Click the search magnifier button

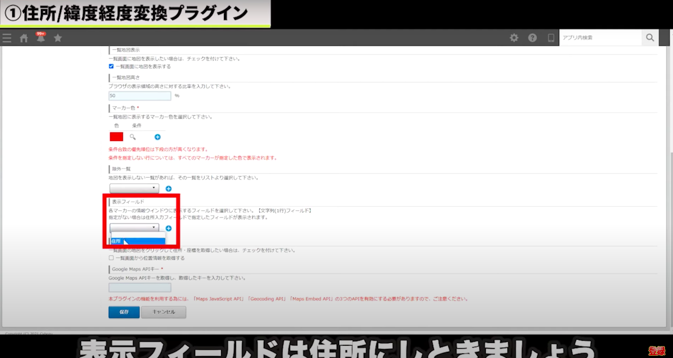(x=650, y=38)
